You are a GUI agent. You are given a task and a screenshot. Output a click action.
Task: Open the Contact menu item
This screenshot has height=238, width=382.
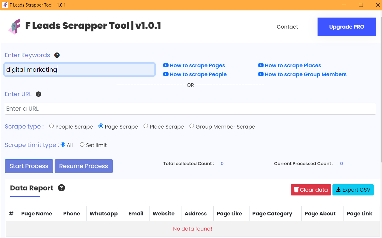[x=287, y=27]
